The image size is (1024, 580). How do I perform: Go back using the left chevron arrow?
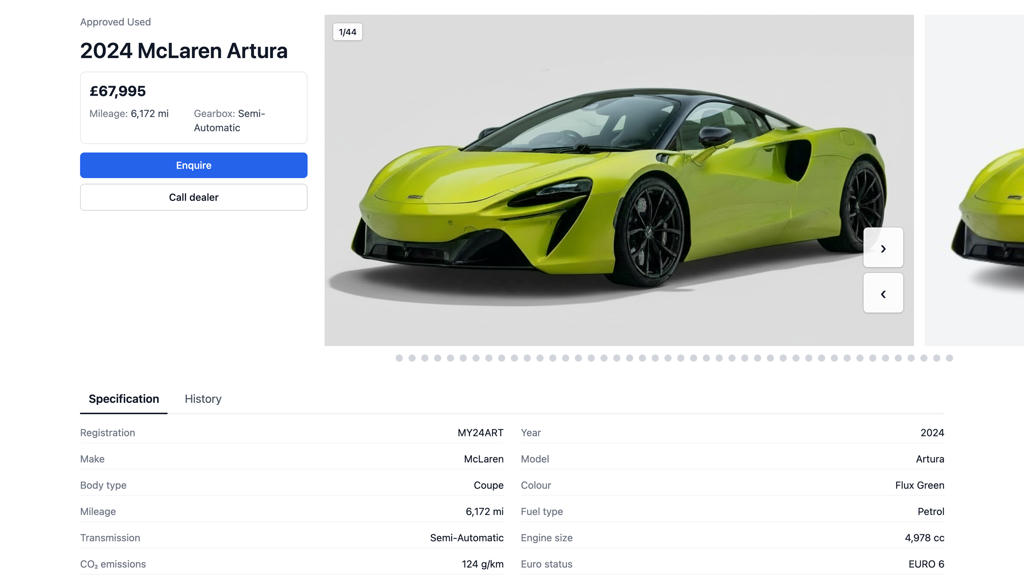coord(883,293)
